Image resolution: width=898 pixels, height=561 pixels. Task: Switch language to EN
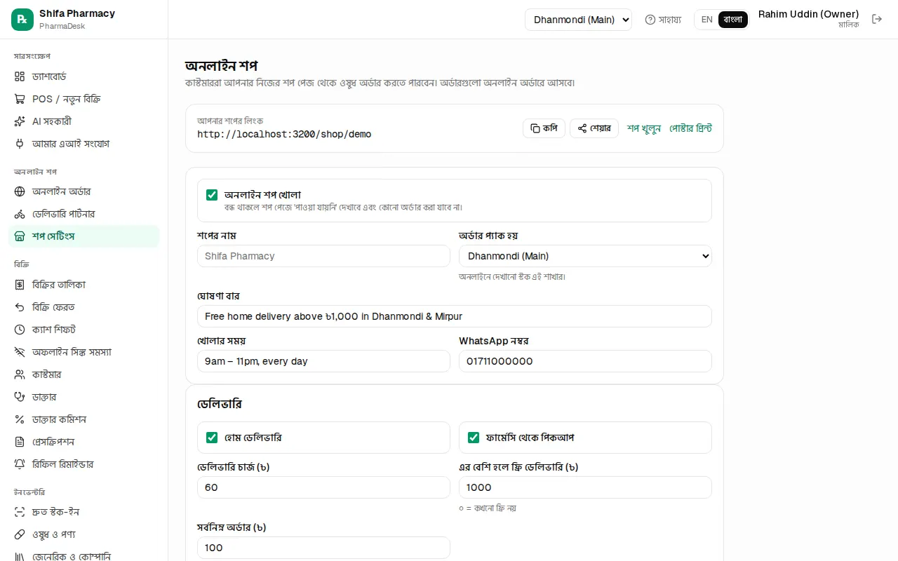706,20
